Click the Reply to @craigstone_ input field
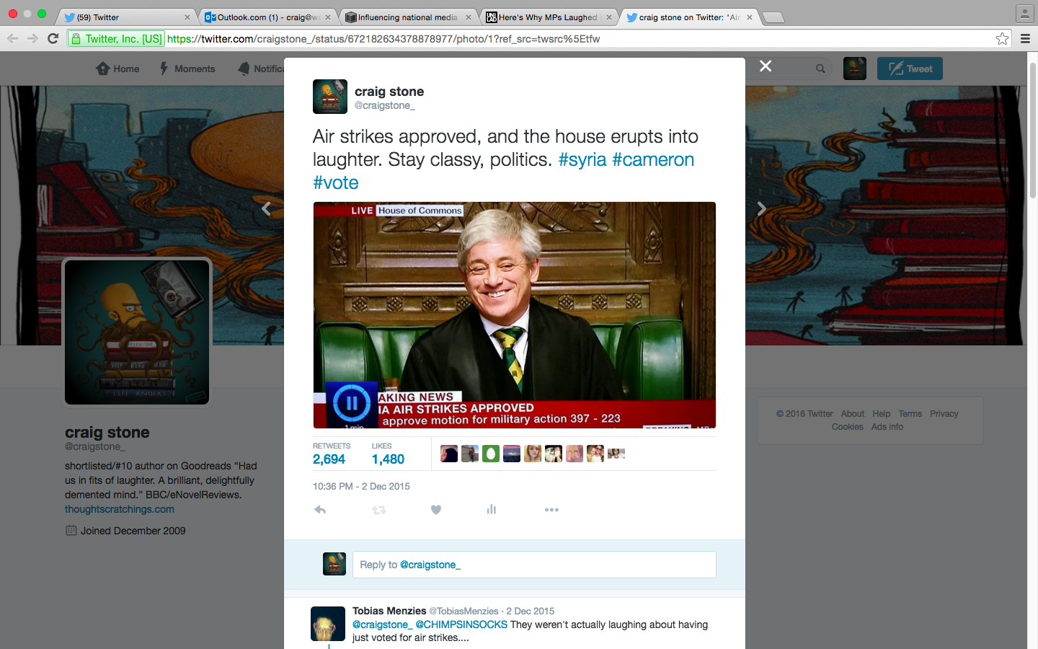The height and width of the screenshot is (649, 1038). coord(534,565)
